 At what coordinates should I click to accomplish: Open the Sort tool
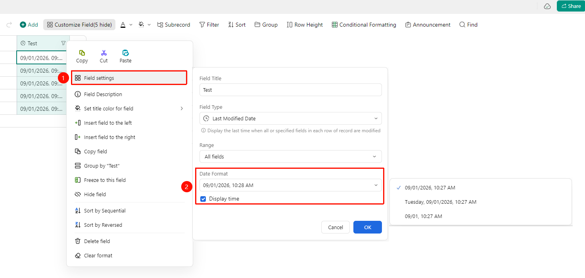pos(237,25)
